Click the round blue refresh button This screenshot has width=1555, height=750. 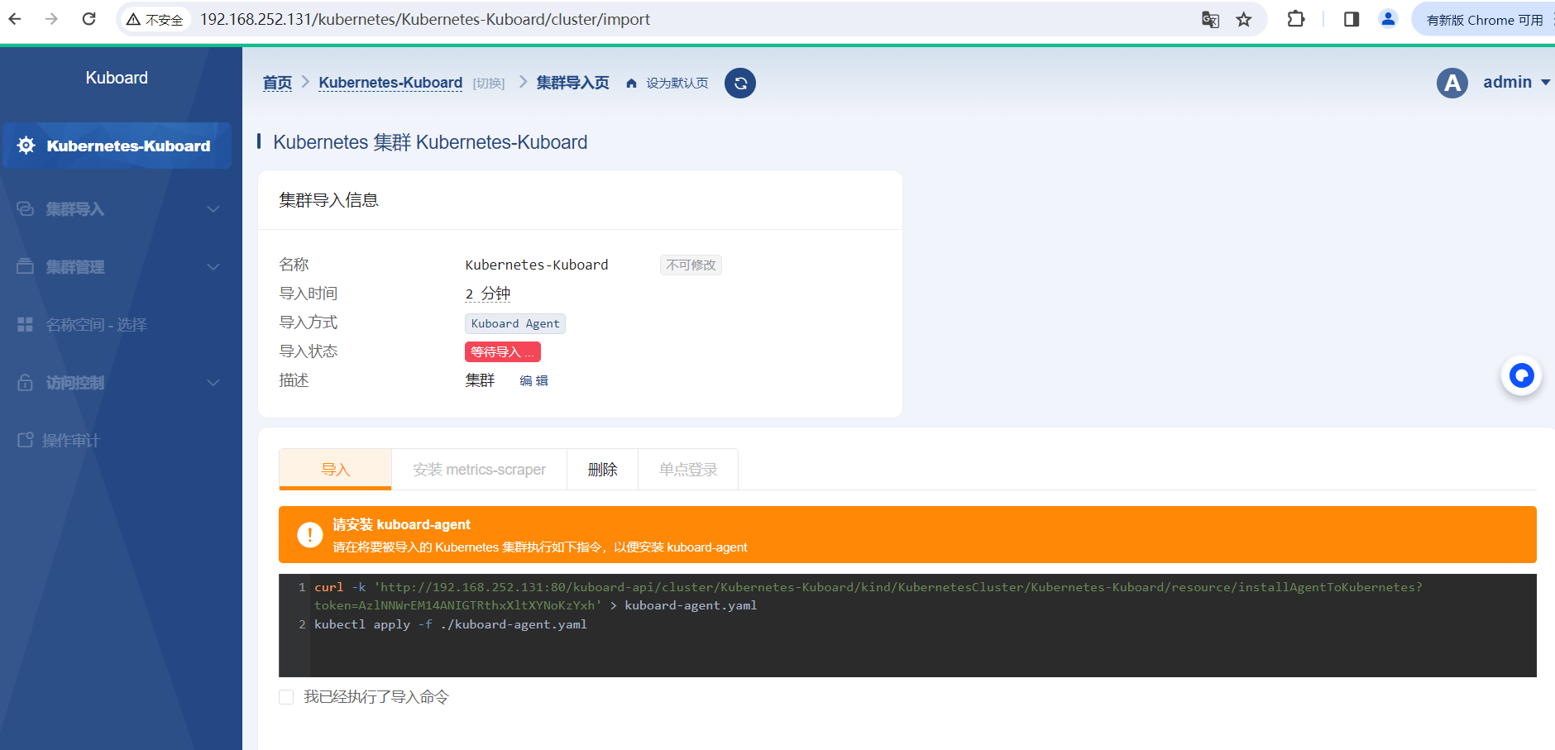740,83
